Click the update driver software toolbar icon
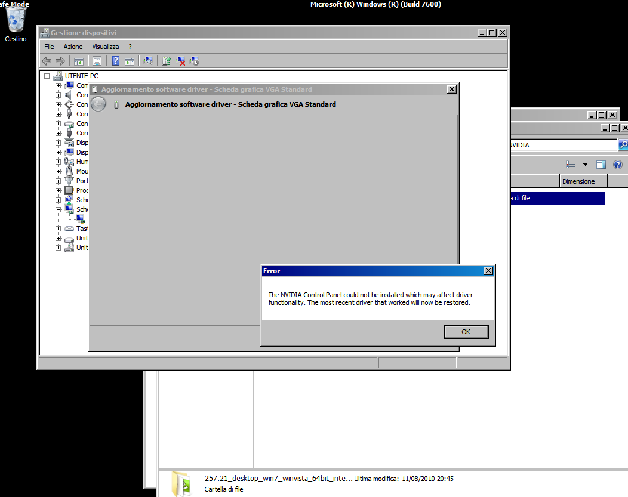The image size is (628, 497). coord(167,61)
